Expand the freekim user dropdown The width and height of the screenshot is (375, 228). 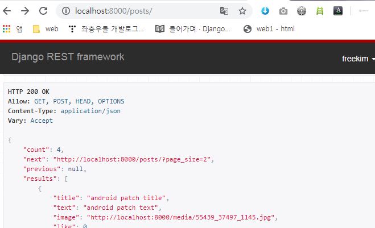click(358, 59)
